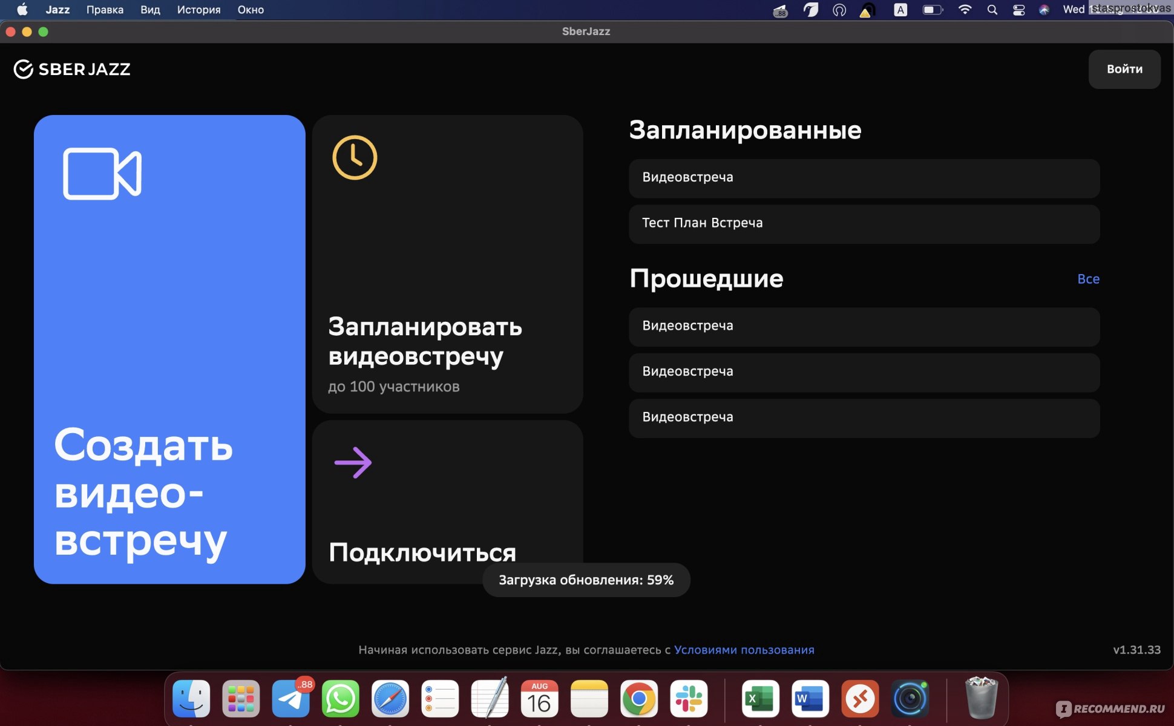Click the menu bar icon with 88 badge
The width and height of the screenshot is (1174, 726).
click(781, 10)
